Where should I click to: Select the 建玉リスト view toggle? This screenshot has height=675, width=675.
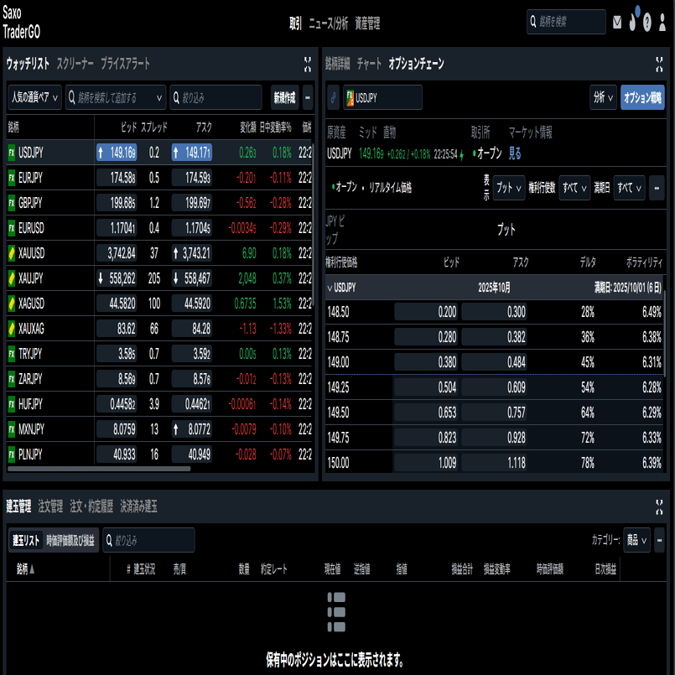26,540
